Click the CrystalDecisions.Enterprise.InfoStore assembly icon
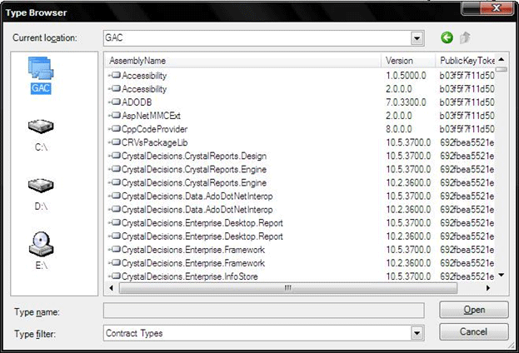 (x=116, y=276)
